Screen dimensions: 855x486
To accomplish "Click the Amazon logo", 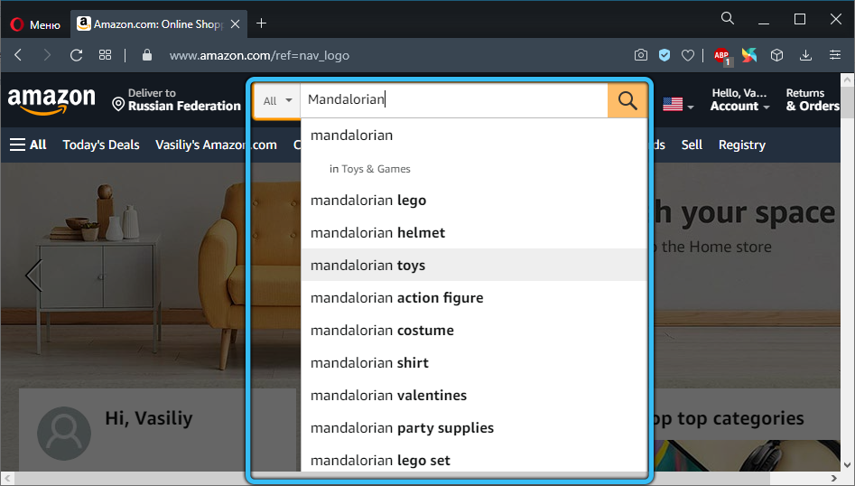I will click(x=51, y=100).
